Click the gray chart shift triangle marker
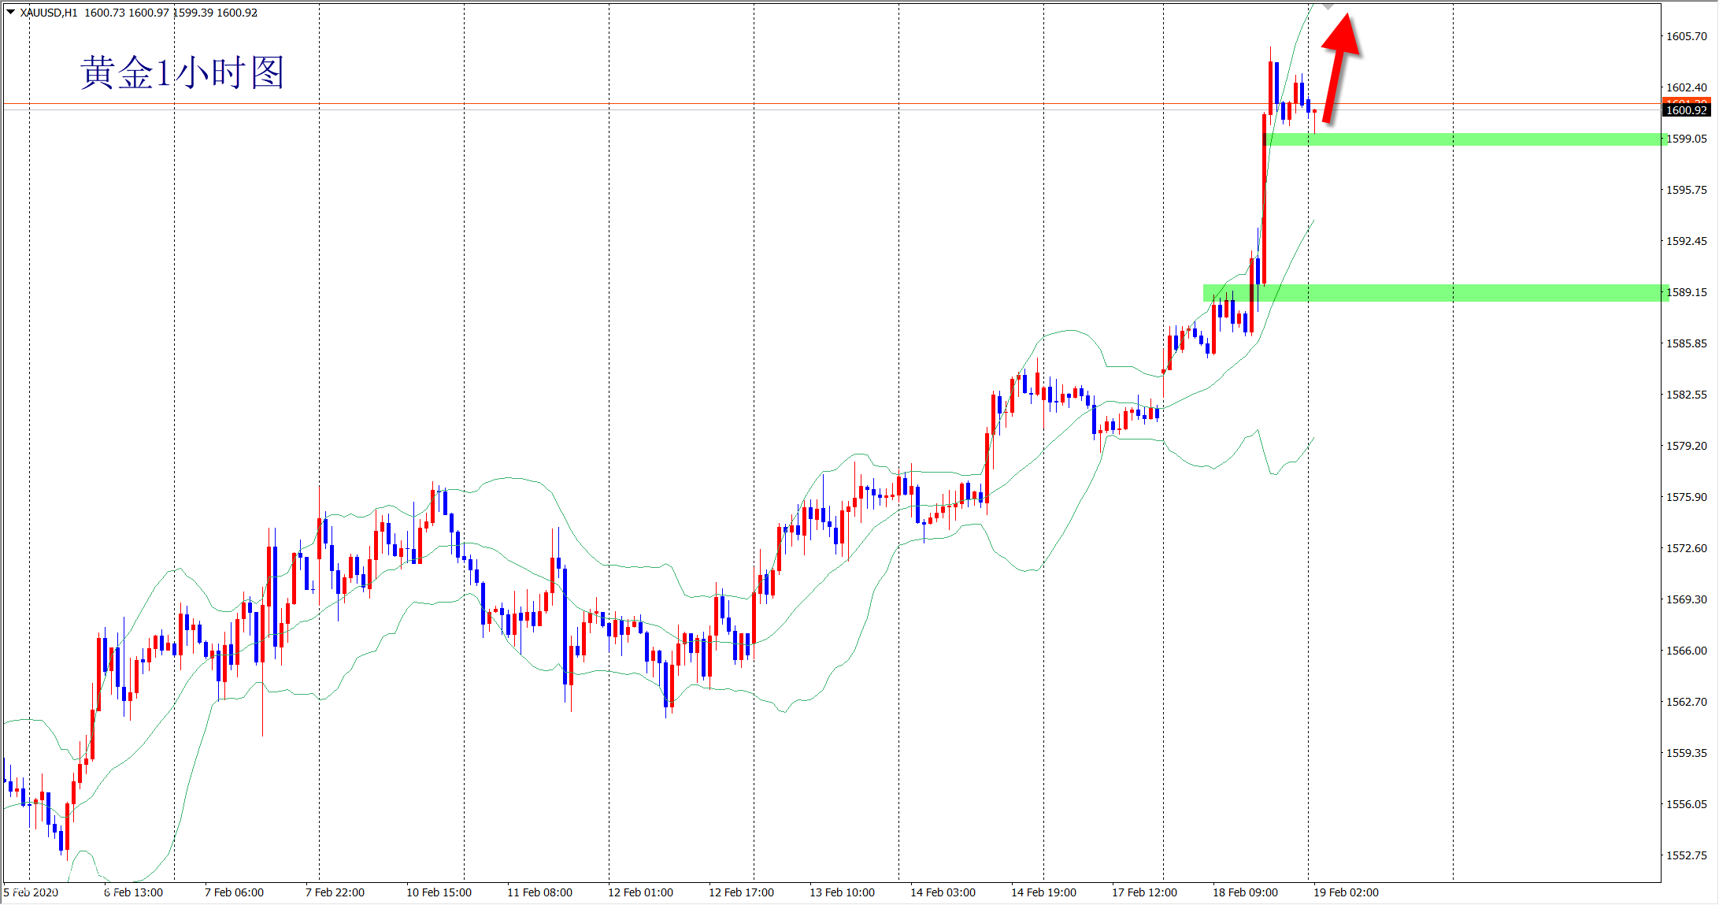 tap(1328, 6)
